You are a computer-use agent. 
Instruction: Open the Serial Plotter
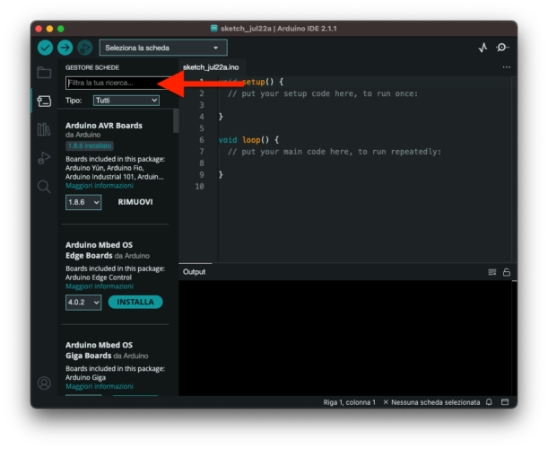coord(483,48)
